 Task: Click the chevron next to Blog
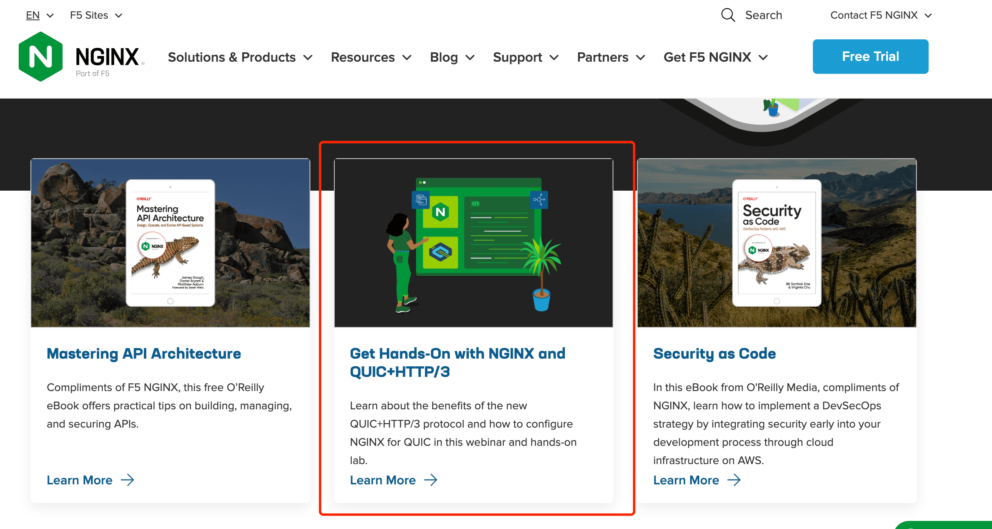[x=470, y=58]
